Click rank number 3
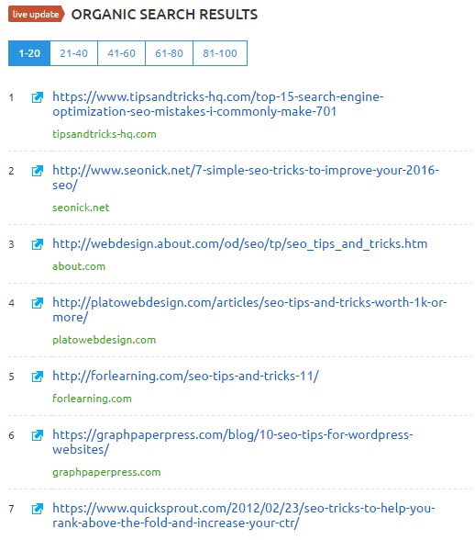The width and height of the screenshot is (475, 540). point(11,245)
